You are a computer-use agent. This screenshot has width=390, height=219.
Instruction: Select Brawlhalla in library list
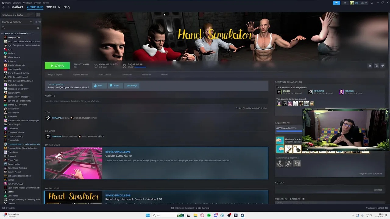coord(12,116)
